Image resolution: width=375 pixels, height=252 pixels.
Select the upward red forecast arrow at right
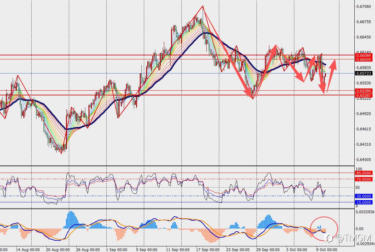coord(332,76)
